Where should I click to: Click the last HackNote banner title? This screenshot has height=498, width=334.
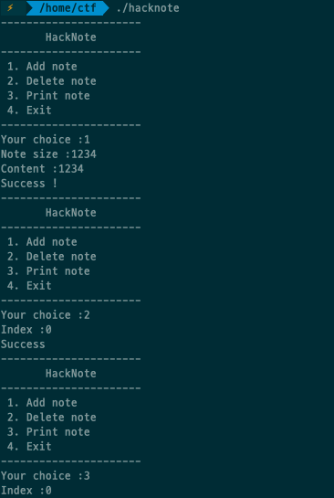pos(71,373)
